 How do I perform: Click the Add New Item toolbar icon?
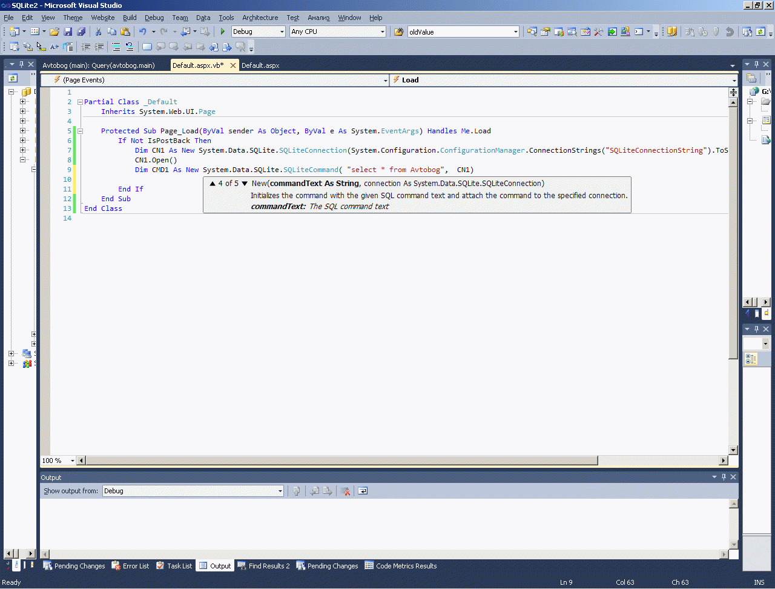click(34, 32)
